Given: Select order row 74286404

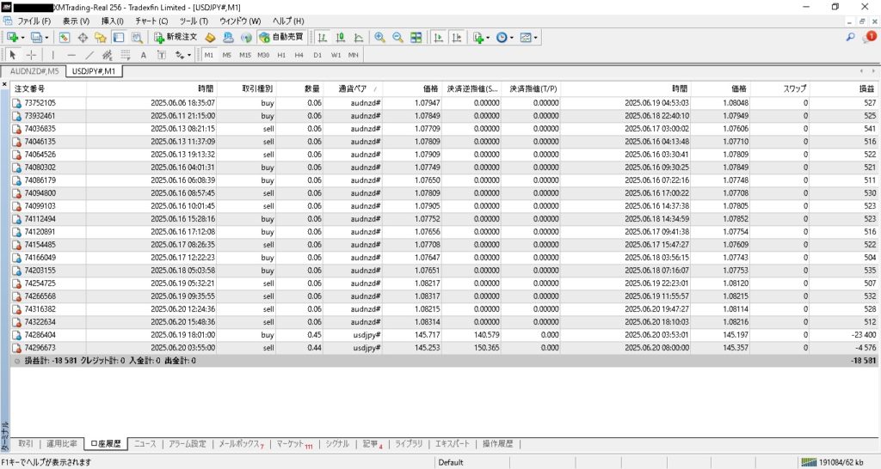Looking at the screenshot, I should point(35,335).
